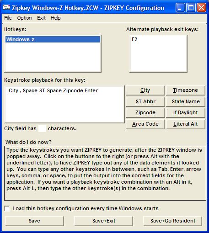Click the Exit menu item
The image size is (209, 233).
click(41, 18)
